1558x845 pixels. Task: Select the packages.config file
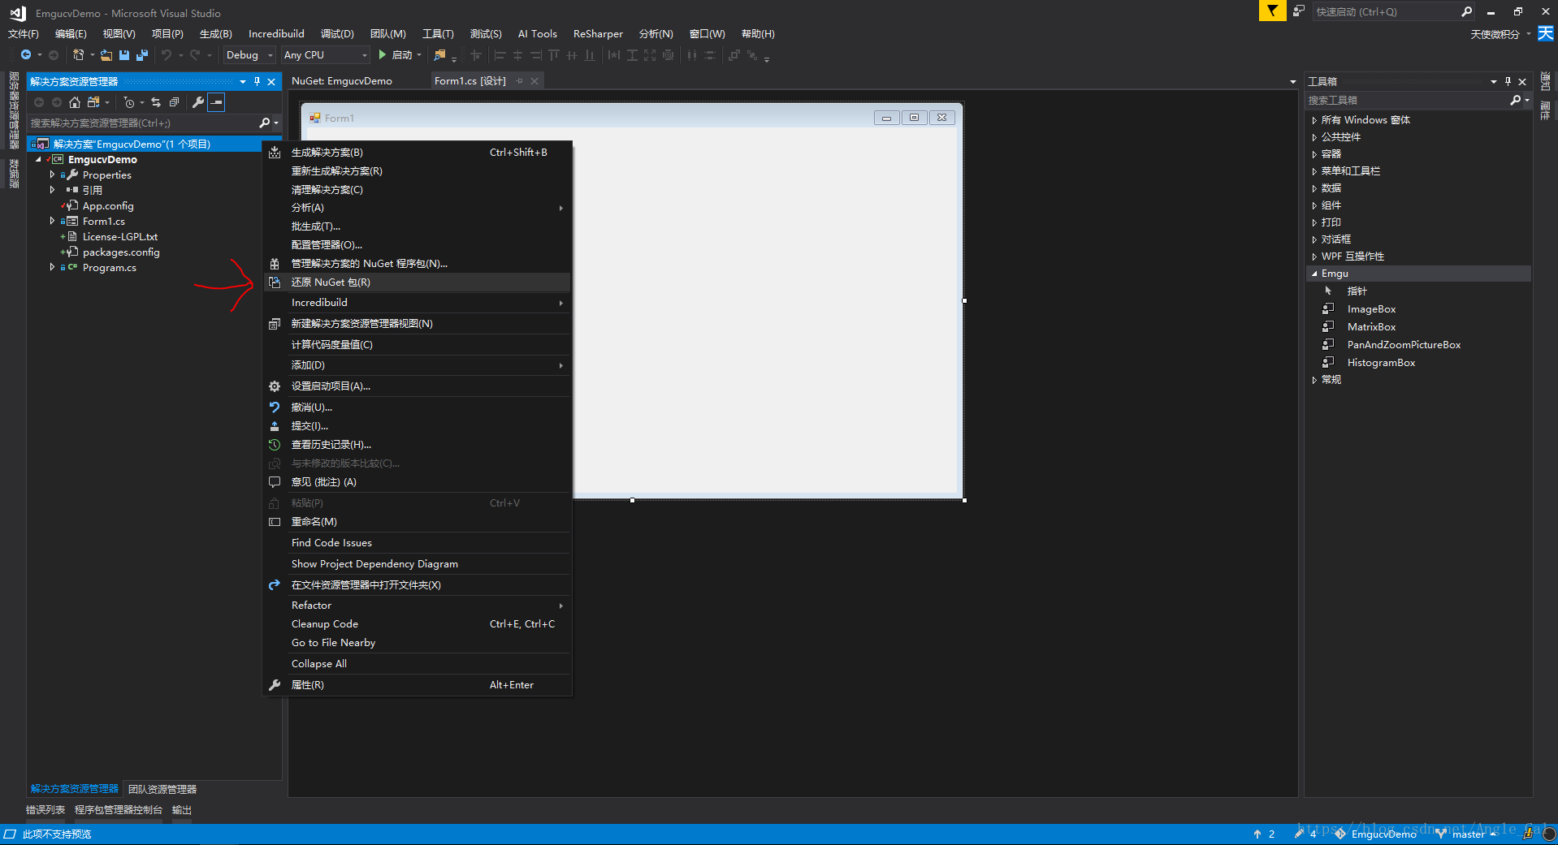pyautogui.click(x=121, y=252)
